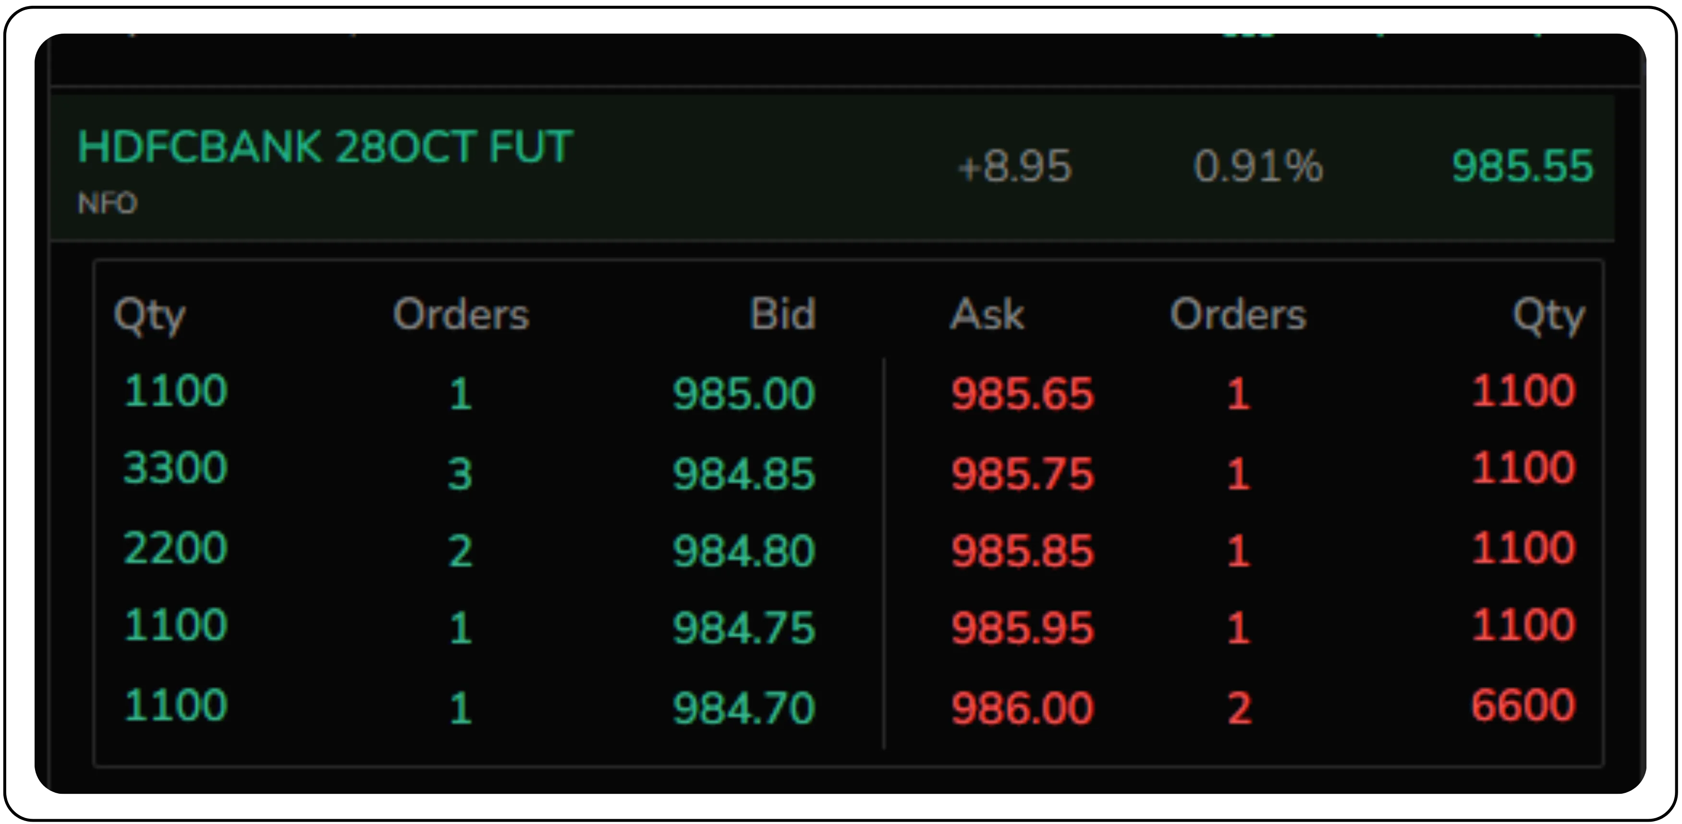Click the NFO exchange label

(x=107, y=203)
